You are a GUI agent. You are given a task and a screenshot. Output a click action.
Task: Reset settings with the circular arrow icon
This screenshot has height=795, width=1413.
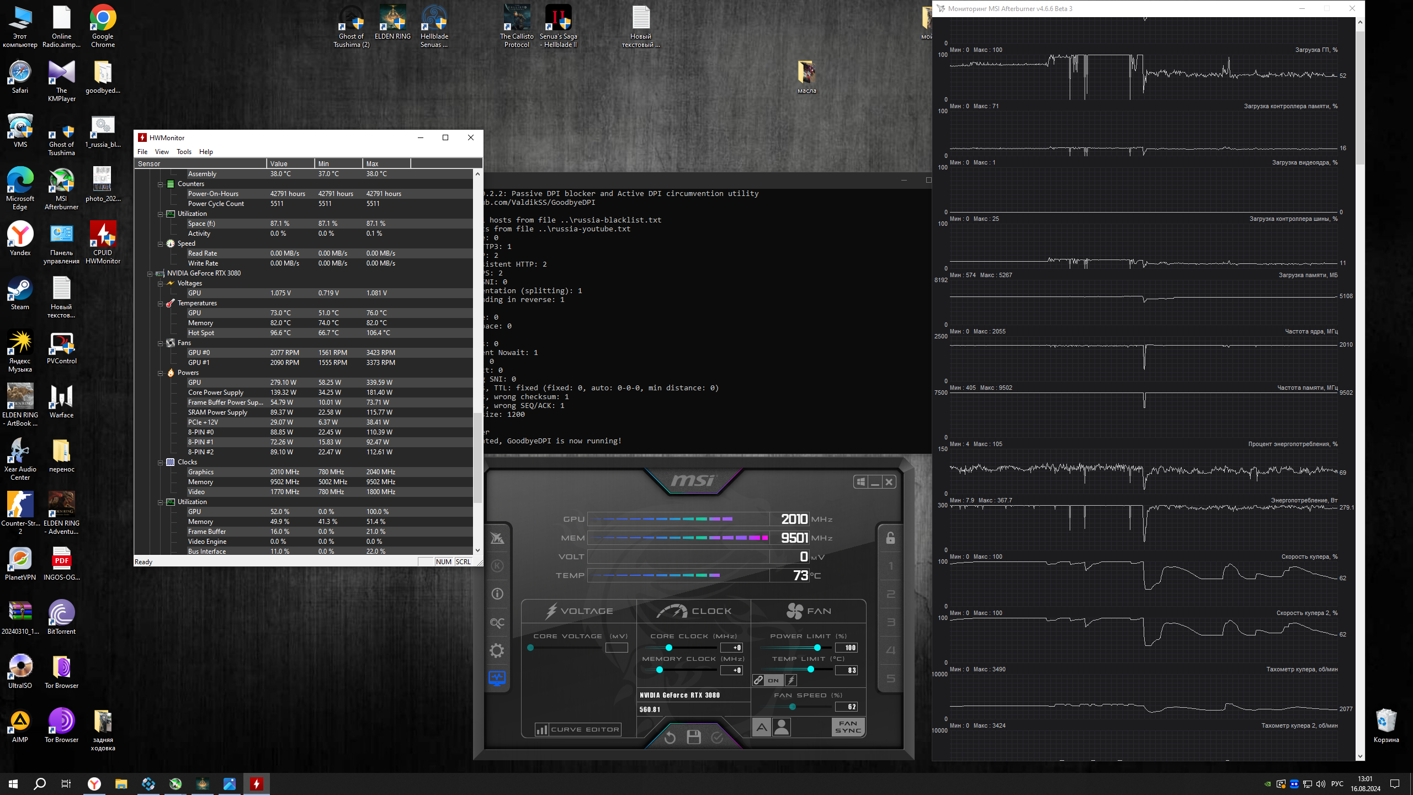670,738
